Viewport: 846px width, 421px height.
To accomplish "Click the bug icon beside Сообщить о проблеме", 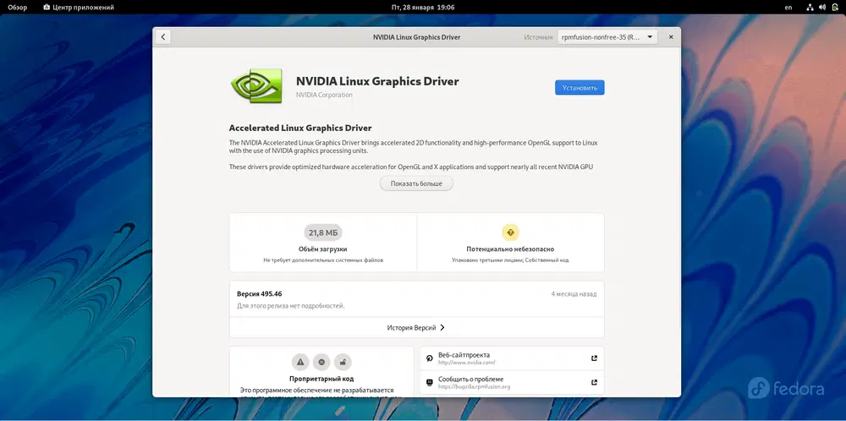I will point(430,382).
